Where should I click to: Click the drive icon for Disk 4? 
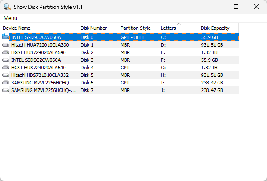click(x=6, y=68)
